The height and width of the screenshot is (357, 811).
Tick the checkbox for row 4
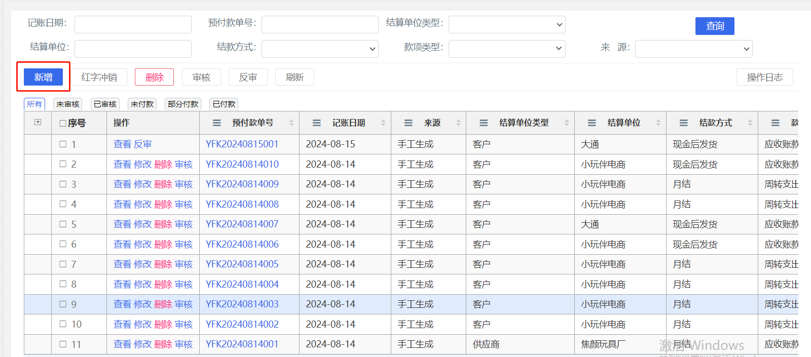(63, 204)
